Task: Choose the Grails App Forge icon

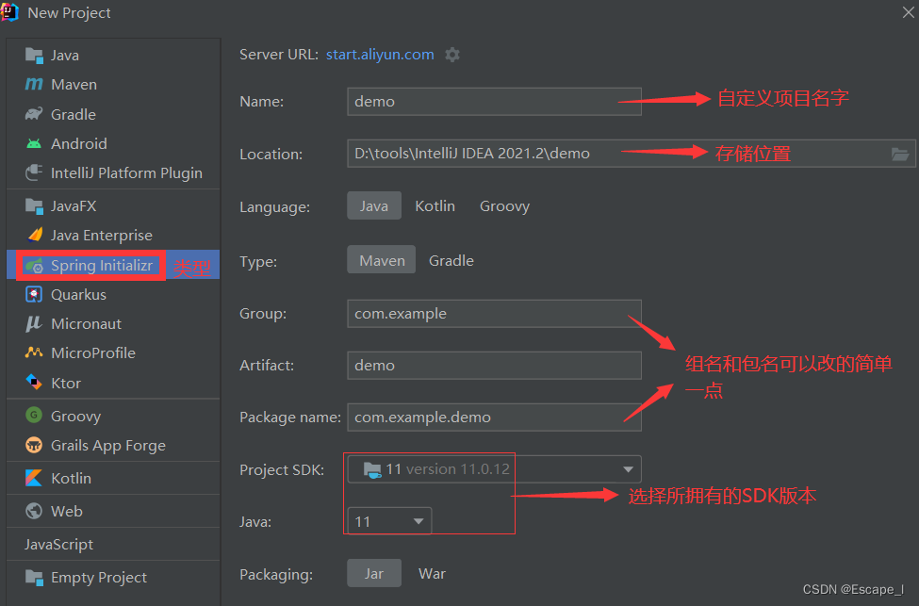Action: 34,446
